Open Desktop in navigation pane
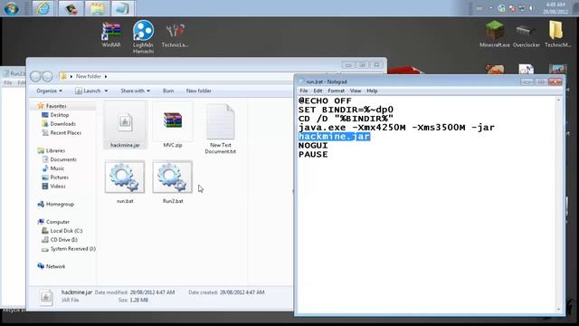Screen dimensions: 579x326 (59, 115)
